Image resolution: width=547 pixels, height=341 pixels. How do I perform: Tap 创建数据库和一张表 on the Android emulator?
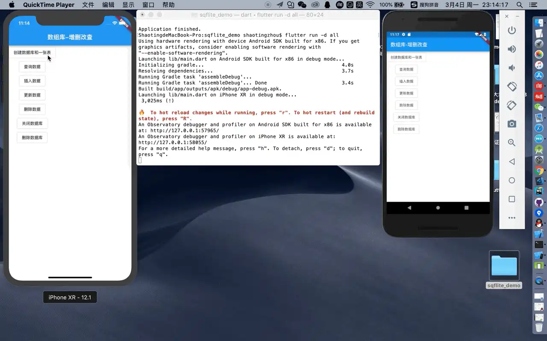tap(406, 57)
